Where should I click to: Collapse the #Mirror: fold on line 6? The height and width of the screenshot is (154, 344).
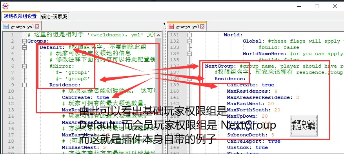[x=24, y=66]
